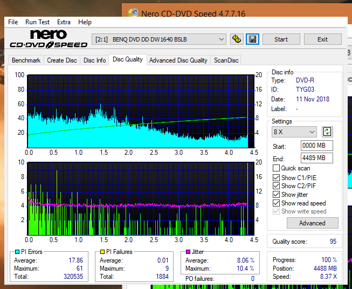Click the End position 4489 MB field

[316, 158]
